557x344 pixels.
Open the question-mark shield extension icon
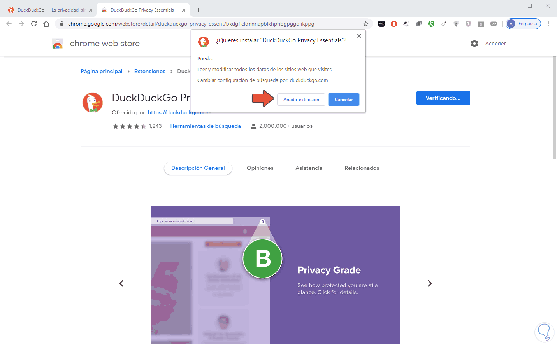click(x=468, y=24)
